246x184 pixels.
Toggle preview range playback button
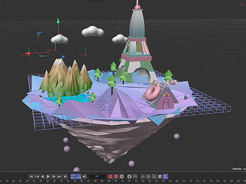point(79,176)
